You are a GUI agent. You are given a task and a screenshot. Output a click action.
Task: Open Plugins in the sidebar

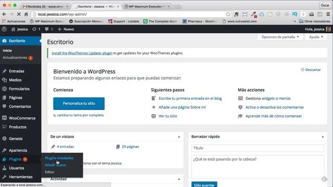point(21,159)
